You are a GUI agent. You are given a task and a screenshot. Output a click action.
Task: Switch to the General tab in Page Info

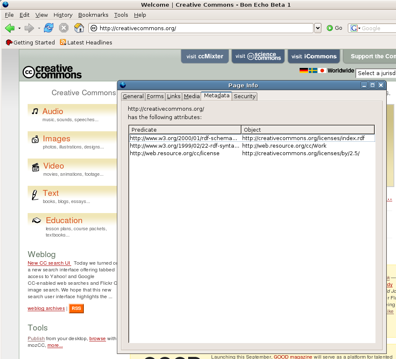133,96
